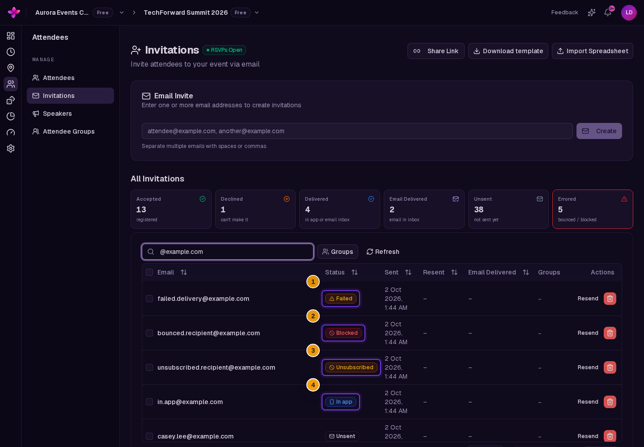Check the in.app@example.com row checkbox
This screenshot has width=644, height=447.
pyautogui.click(x=149, y=402)
